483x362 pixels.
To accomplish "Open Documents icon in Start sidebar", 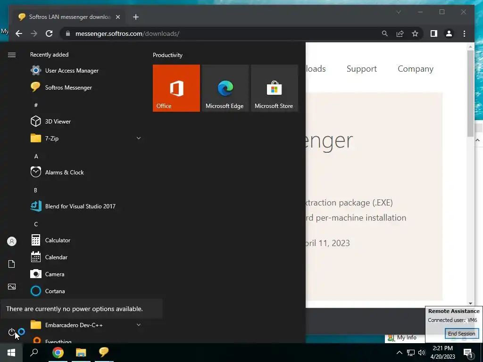I will 12,264.
